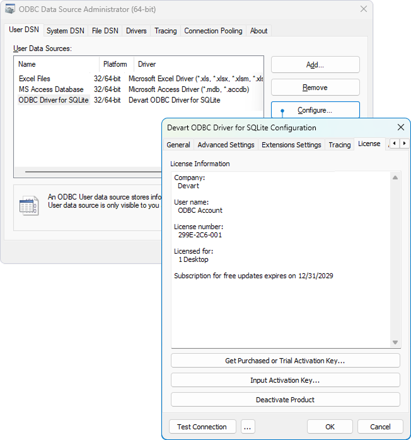
Task: Click the ODBC Account user name text
Action: (200, 210)
